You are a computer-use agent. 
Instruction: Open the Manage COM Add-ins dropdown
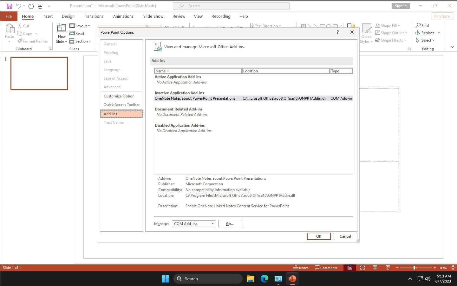[193, 224]
